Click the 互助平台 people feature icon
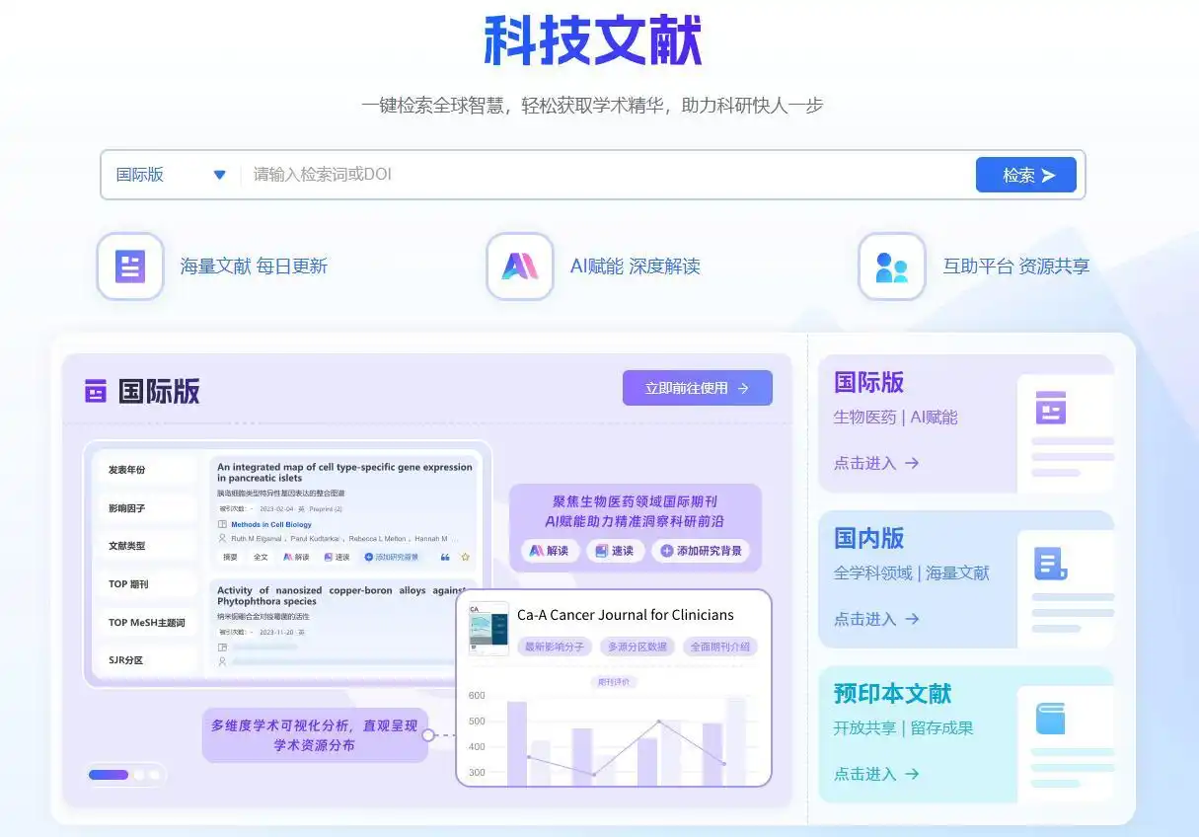The height and width of the screenshot is (837, 1199). (x=891, y=266)
